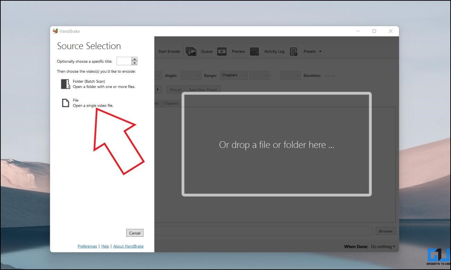
Task: Maximize the HandBrake window
Action: click(x=374, y=31)
